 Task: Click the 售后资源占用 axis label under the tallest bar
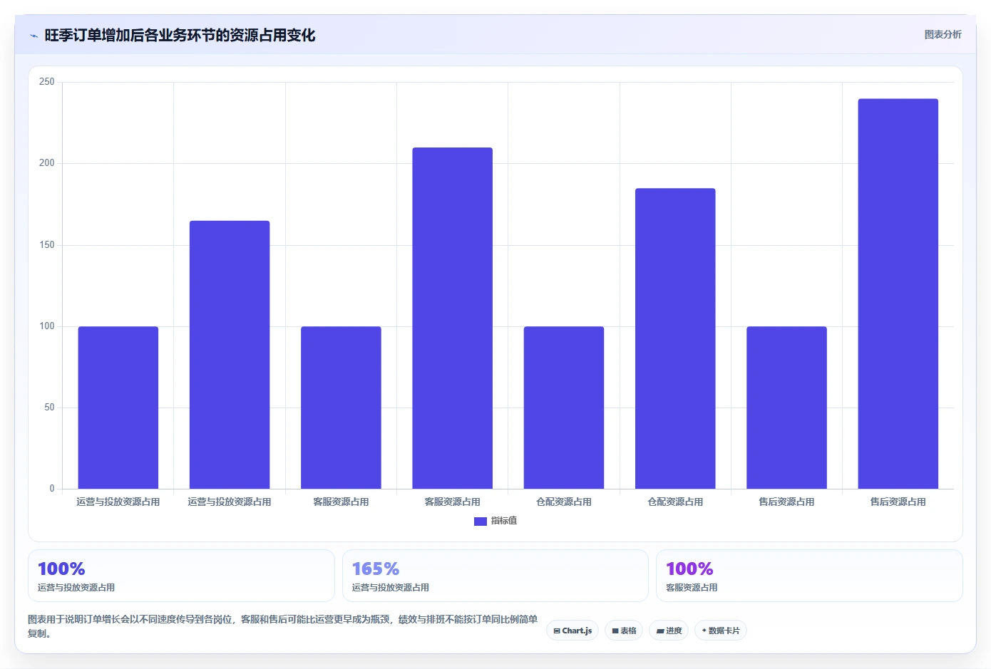click(898, 502)
